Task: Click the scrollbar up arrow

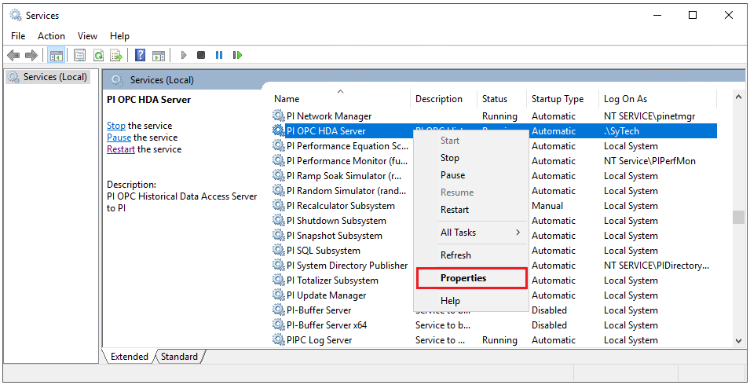Action: tap(738, 97)
